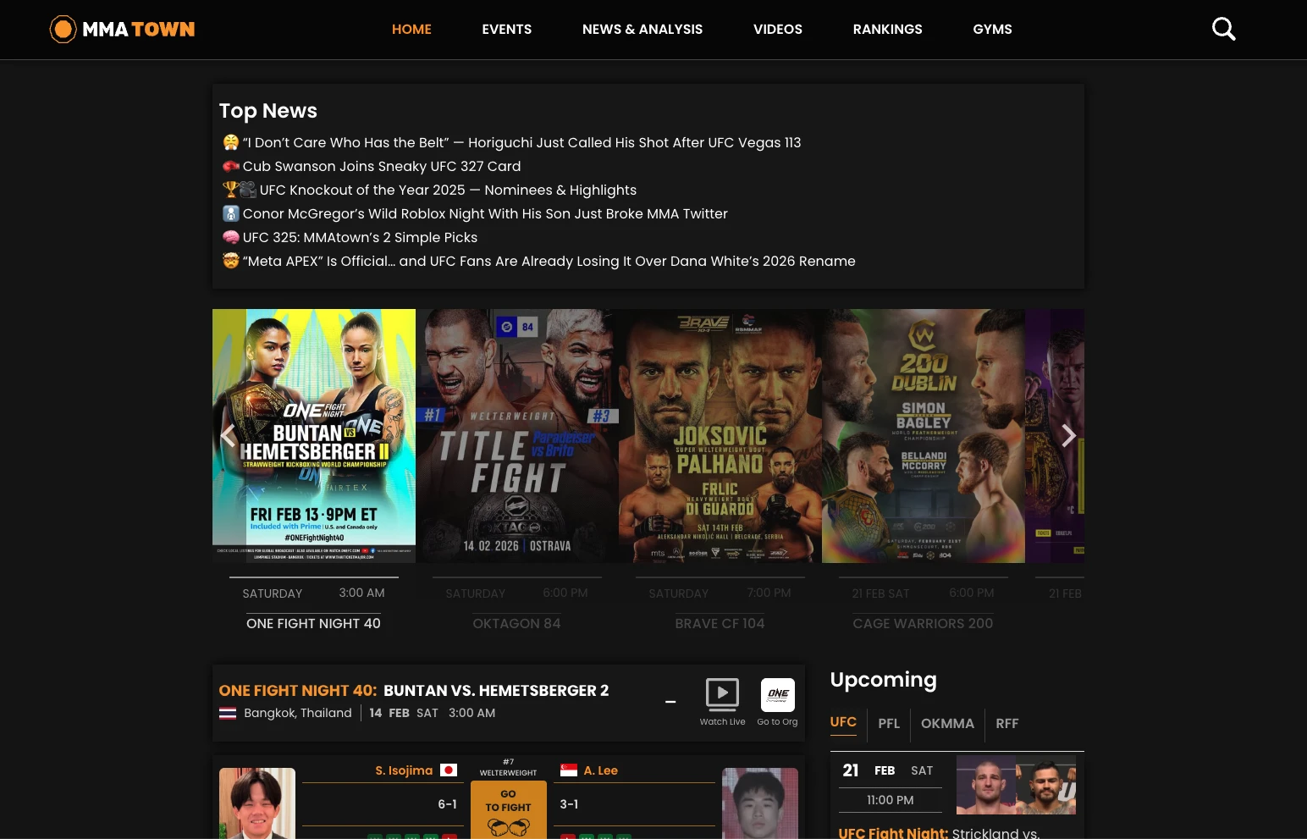The height and width of the screenshot is (839, 1307).
Task: Click the 11:00 PM upcoming fight time
Action: coord(891,800)
